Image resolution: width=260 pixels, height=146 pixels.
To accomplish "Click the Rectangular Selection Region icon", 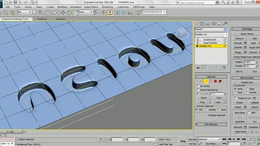I will coord(48,13).
